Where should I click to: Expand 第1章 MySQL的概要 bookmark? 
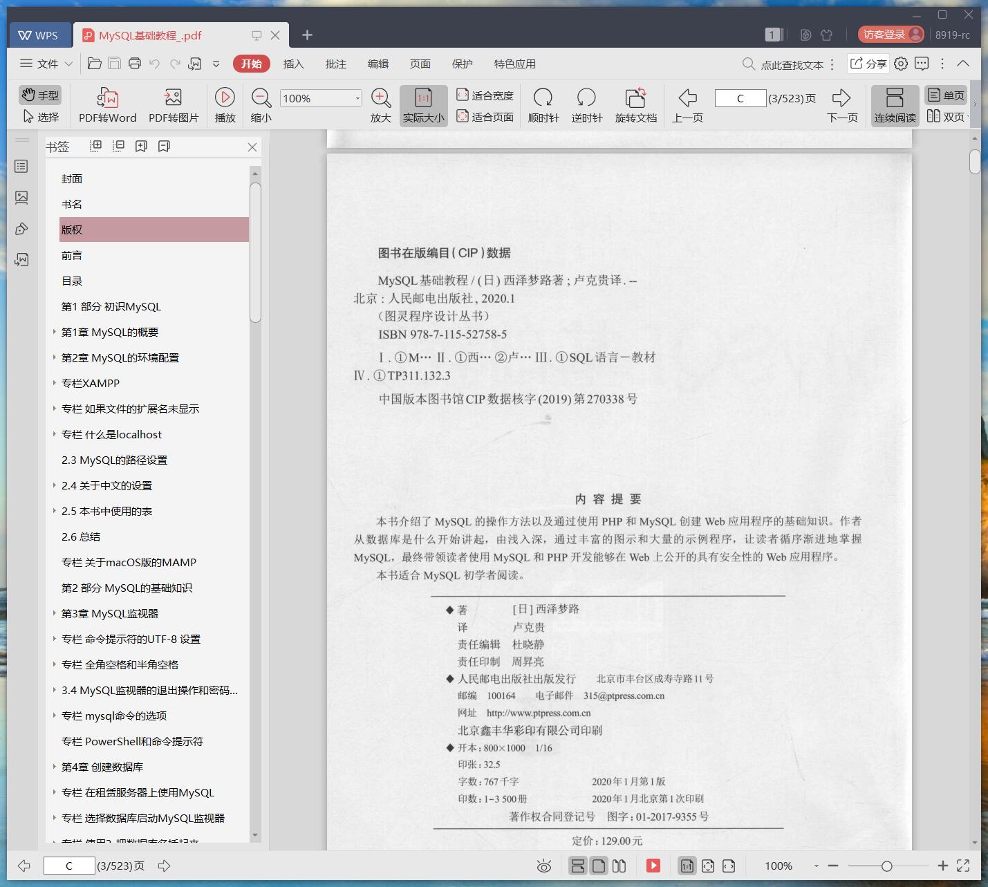[55, 332]
